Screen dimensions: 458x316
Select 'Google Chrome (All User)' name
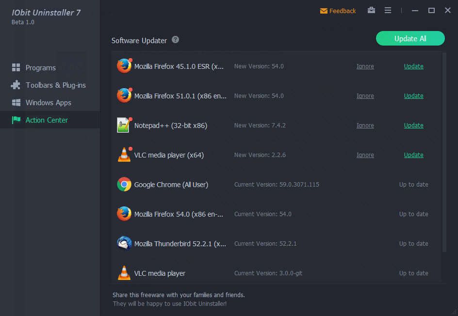click(171, 185)
